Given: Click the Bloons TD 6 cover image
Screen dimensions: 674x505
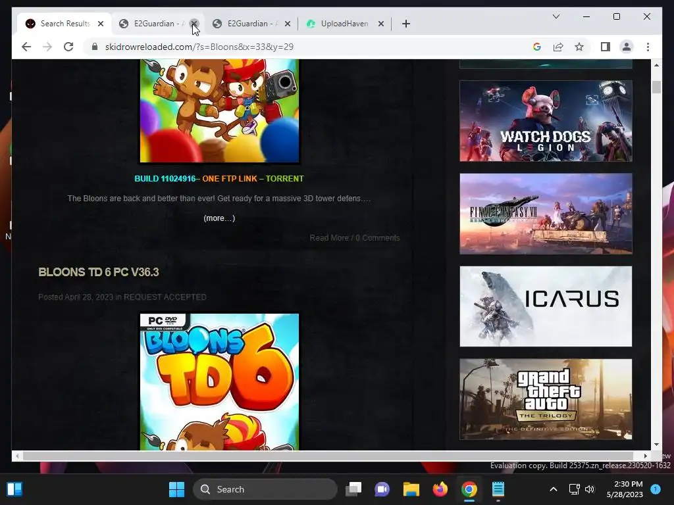Looking at the screenshot, I should point(219,382).
